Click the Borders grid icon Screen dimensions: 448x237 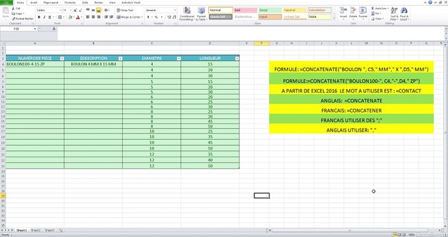[60, 17]
